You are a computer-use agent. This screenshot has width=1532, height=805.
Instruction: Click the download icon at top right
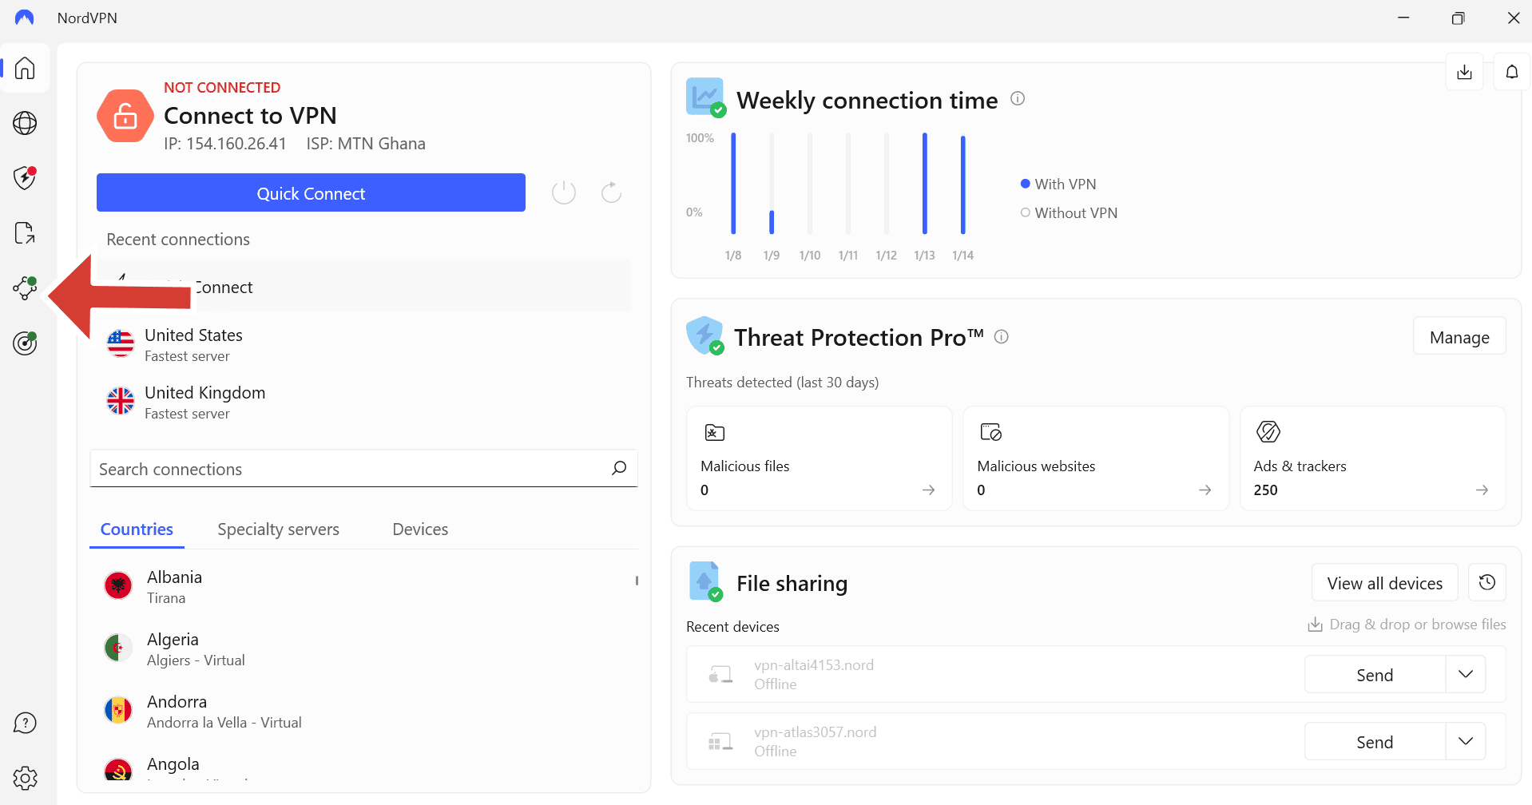point(1464,72)
